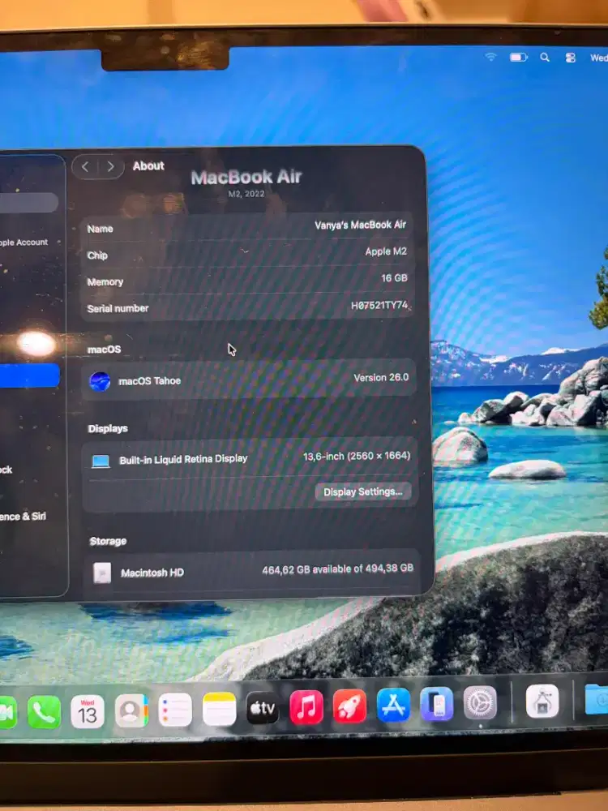Go back with the left chevron button
Image resolution: width=608 pixels, height=811 pixels.
pyautogui.click(x=86, y=166)
